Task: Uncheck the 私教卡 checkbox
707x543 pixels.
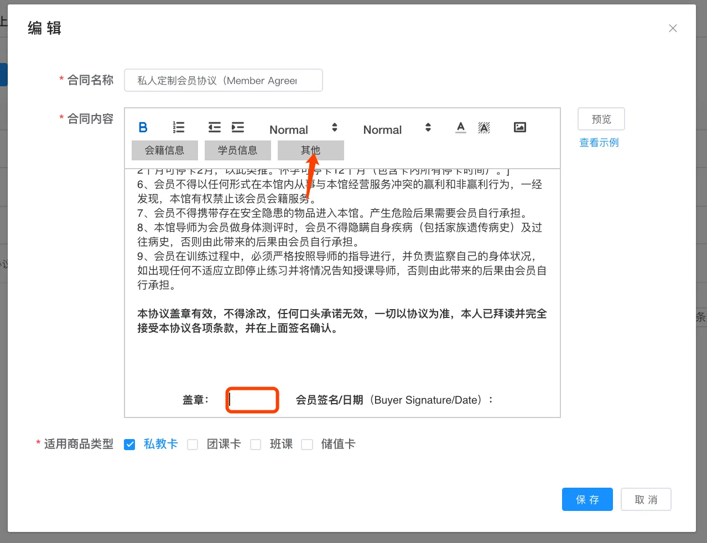Action: (130, 445)
